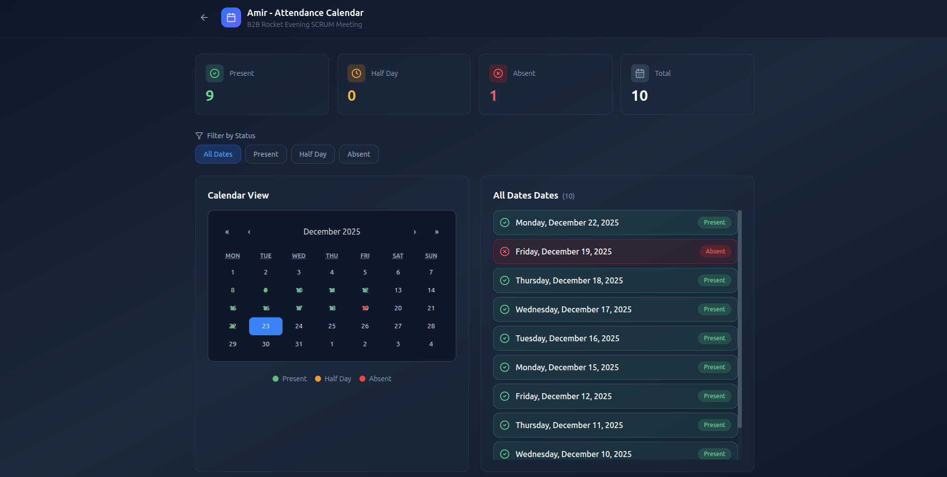The height and width of the screenshot is (477, 947).
Task: Click the back arrow to leave Amir's calendar
Action: (x=204, y=17)
